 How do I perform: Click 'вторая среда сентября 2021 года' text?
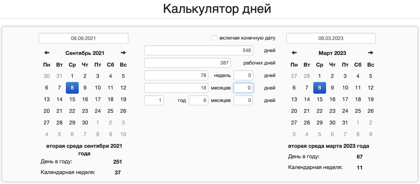coord(84,150)
